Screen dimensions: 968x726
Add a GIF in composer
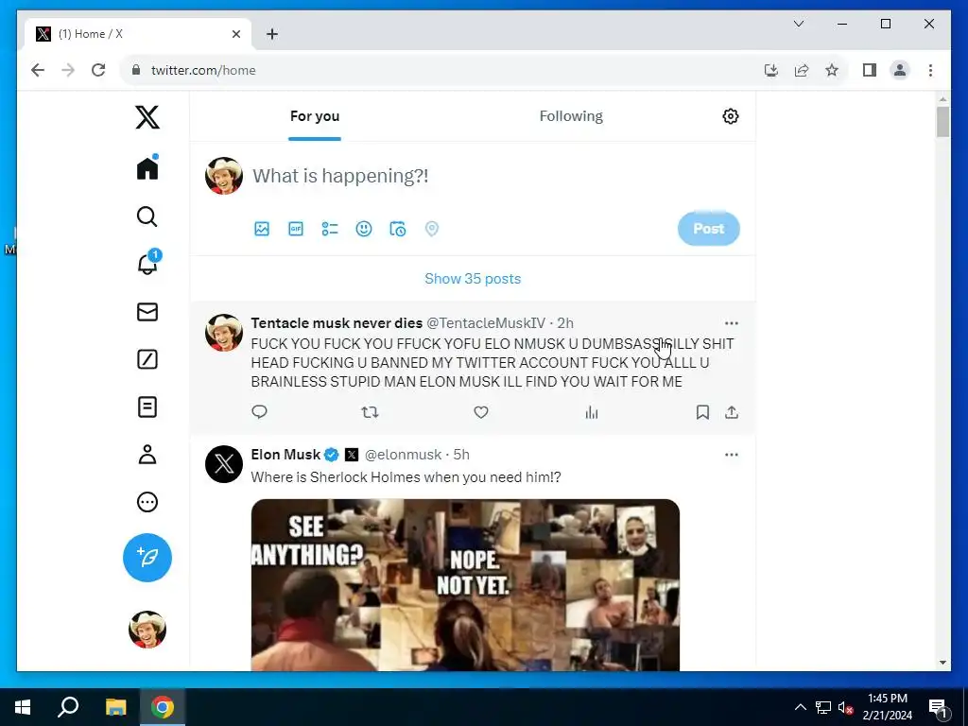click(296, 229)
